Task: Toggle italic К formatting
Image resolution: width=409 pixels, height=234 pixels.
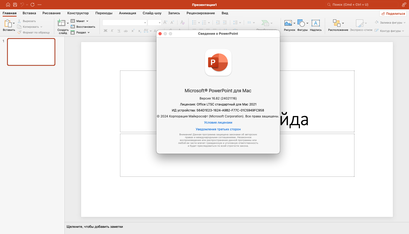Action: pyautogui.click(x=112, y=31)
